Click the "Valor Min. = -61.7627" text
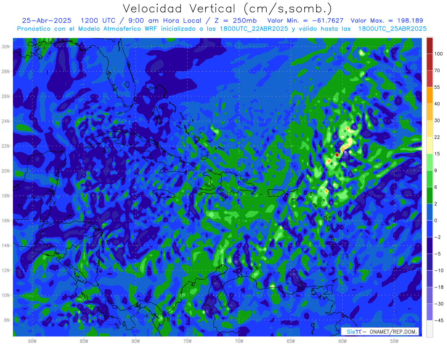 (305, 21)
